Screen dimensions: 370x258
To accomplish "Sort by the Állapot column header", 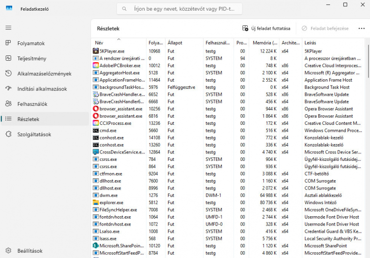I will 184,43.
